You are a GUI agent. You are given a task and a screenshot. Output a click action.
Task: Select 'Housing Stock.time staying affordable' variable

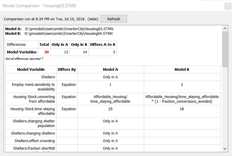point(32,111)
